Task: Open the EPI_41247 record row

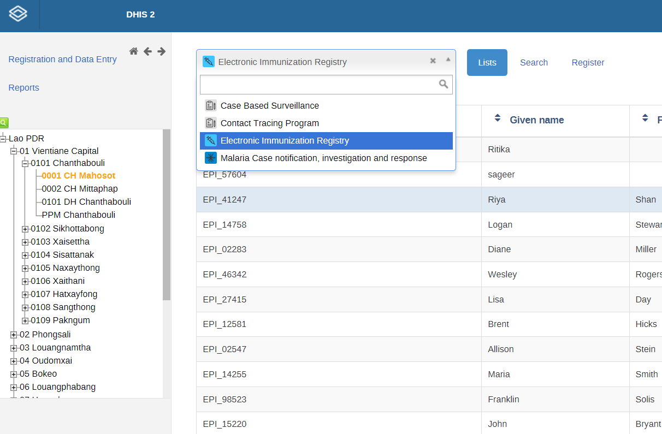Action: (429, 200)
